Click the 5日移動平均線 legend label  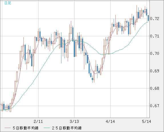coord(26,128)
